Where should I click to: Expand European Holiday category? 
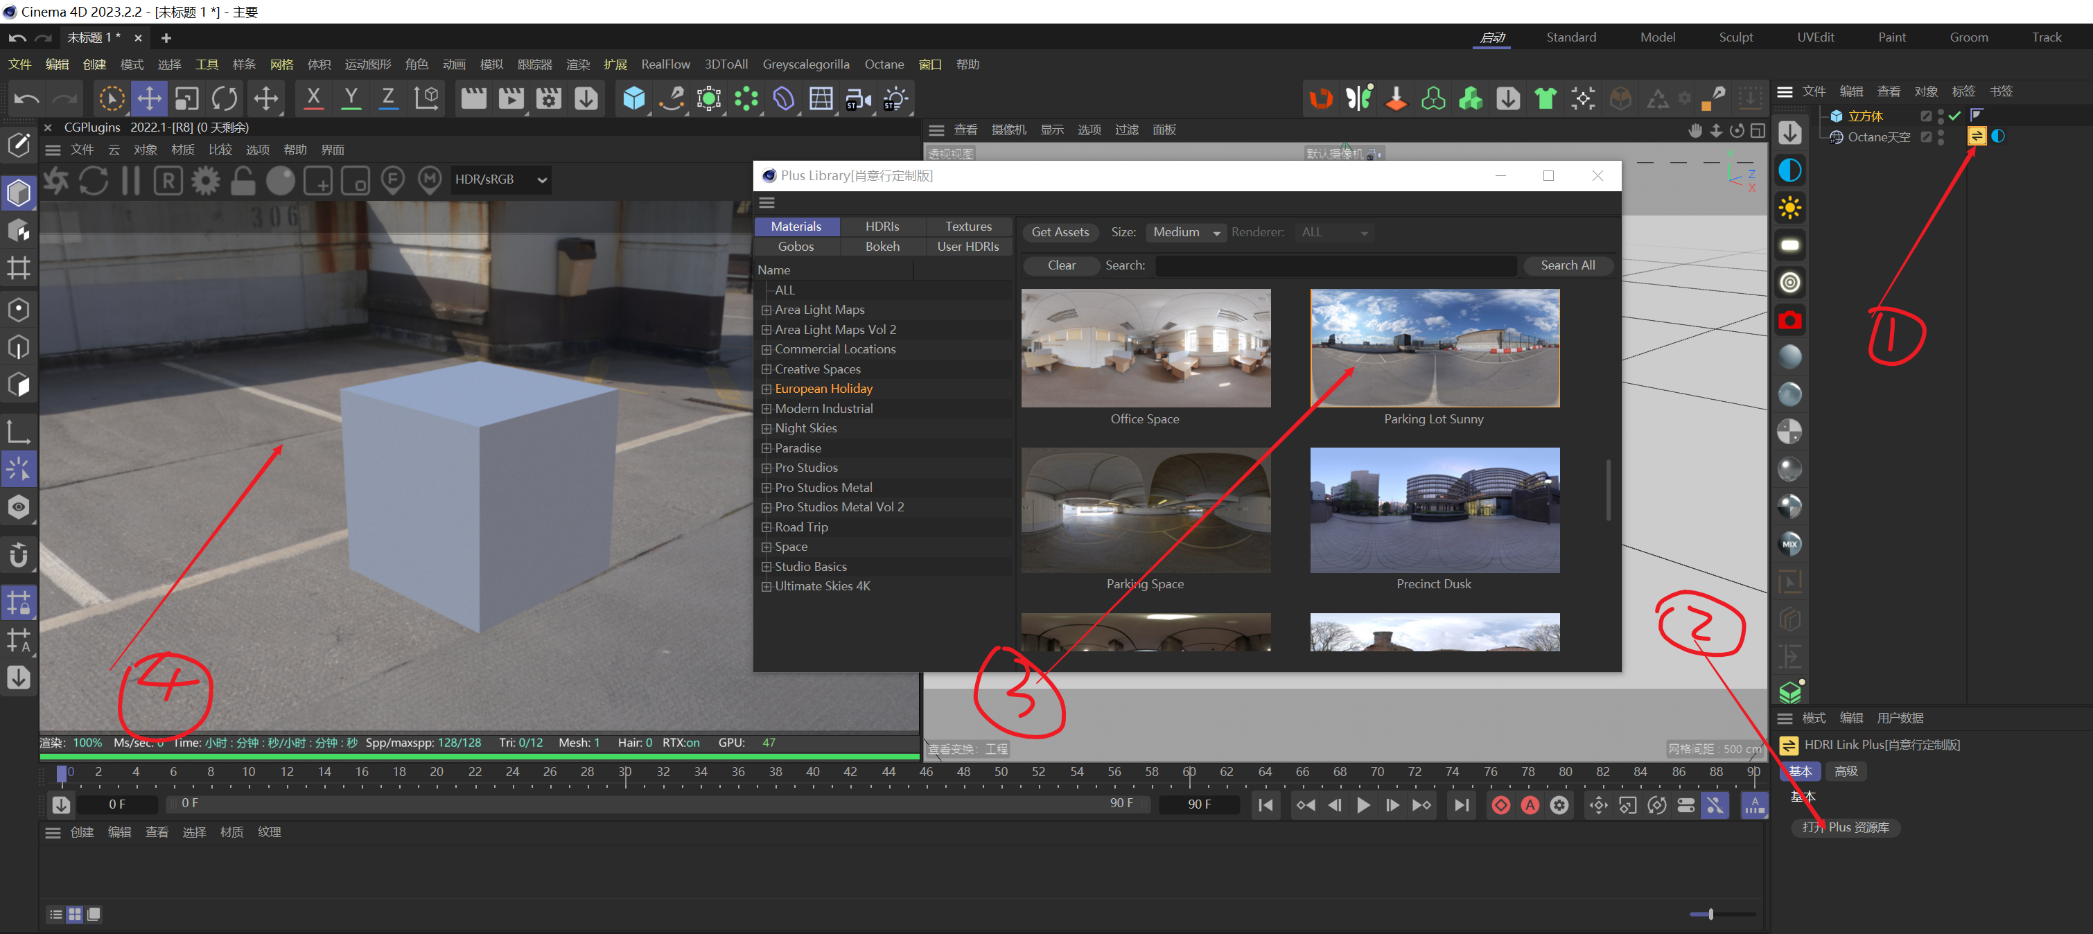(765, 389)
